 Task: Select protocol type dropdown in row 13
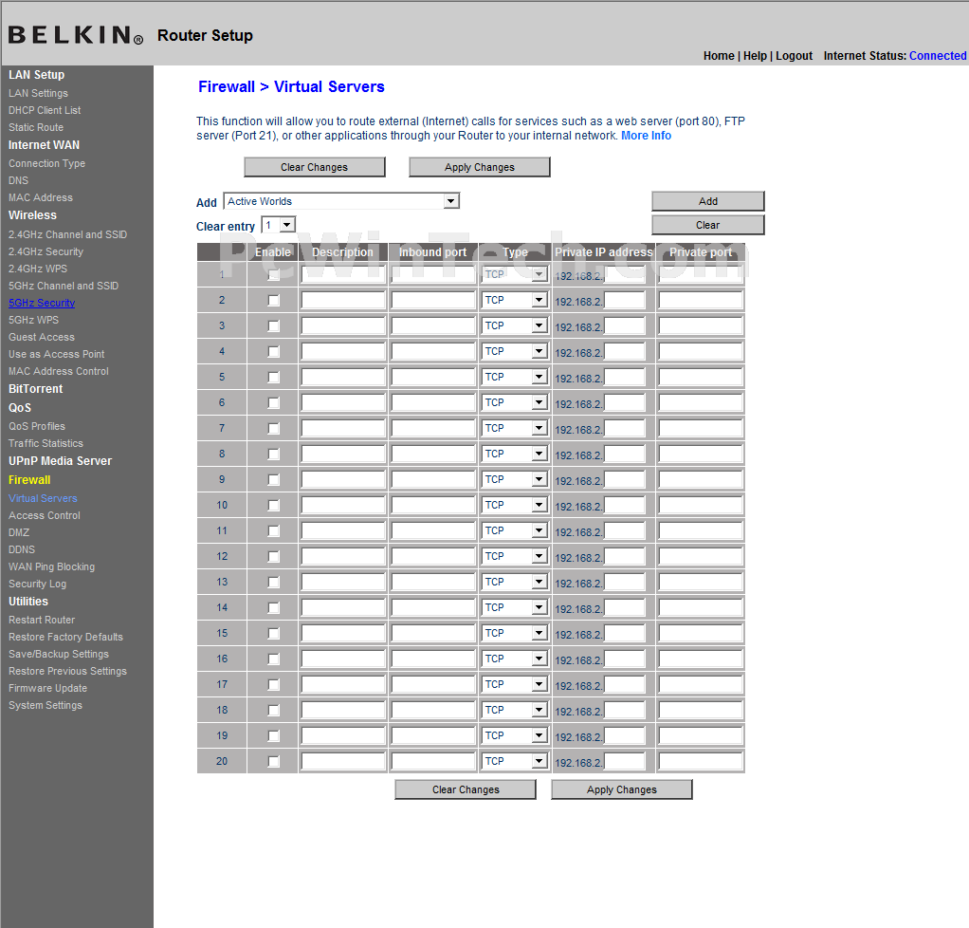point(514,582)
